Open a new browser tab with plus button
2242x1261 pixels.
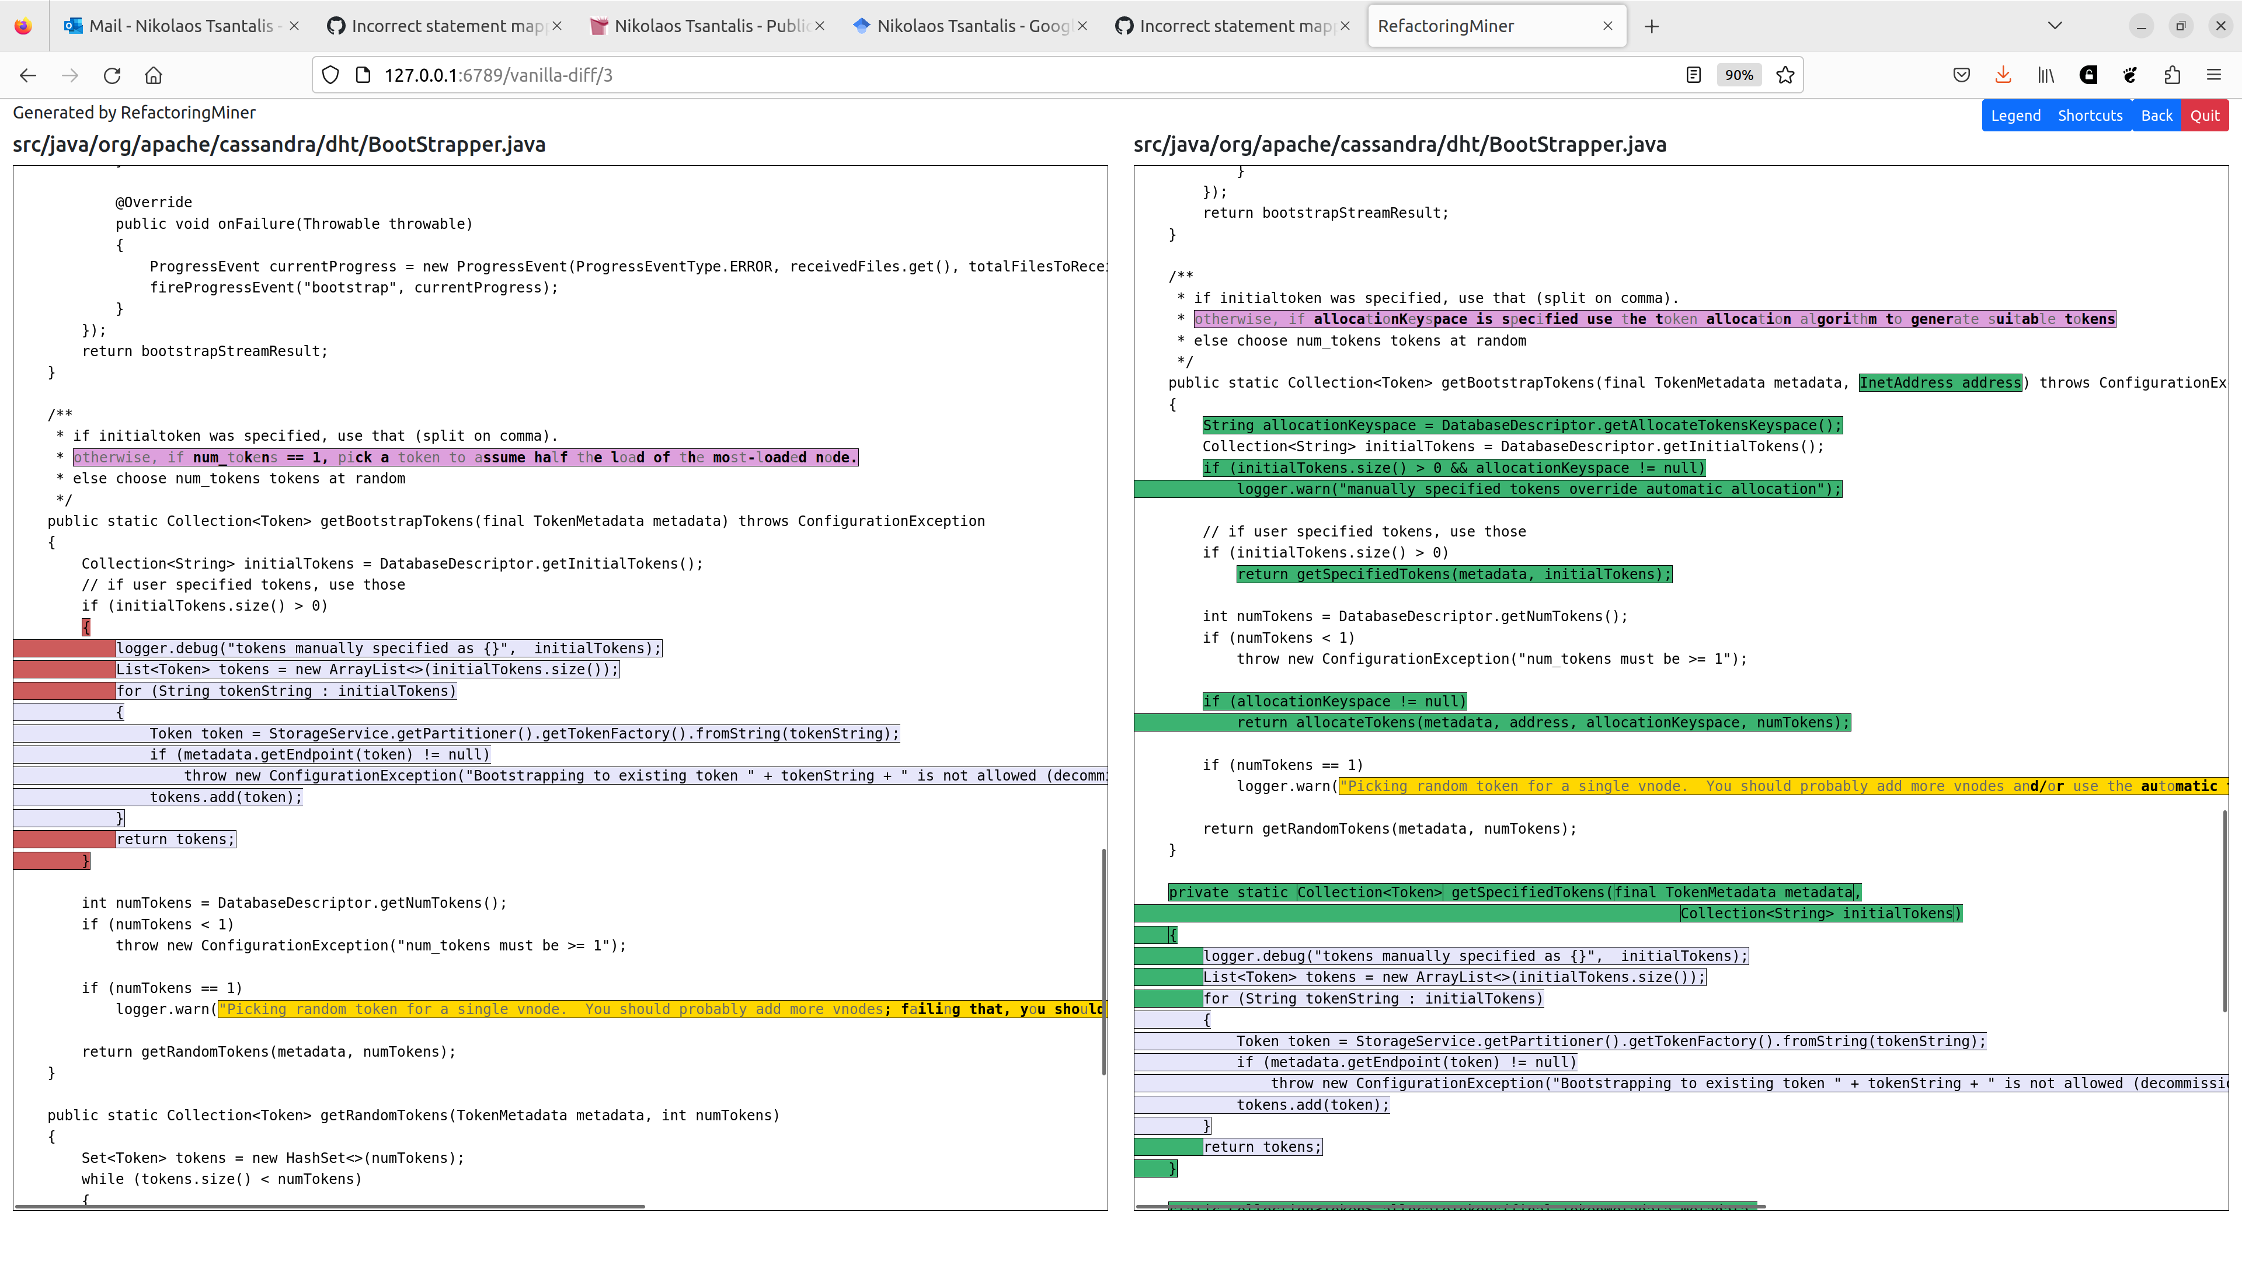[x=1651, y=25]
